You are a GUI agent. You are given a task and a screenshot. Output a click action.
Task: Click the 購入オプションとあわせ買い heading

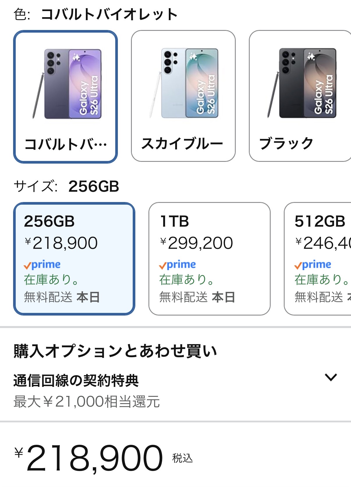(115, 351)
